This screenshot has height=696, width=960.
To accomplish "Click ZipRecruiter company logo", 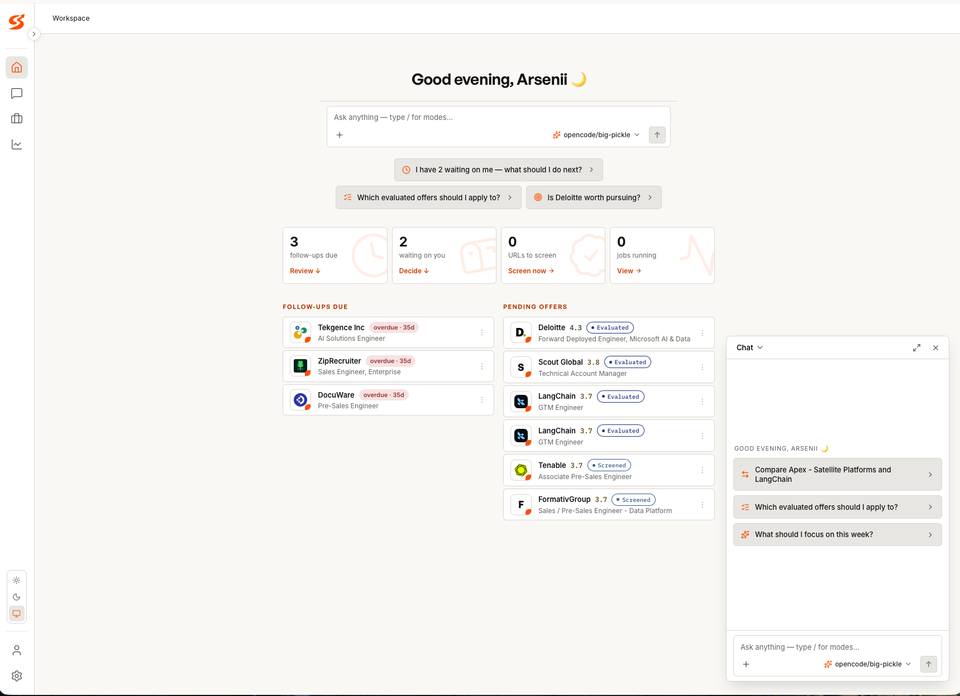I will (x=300, y=366).
